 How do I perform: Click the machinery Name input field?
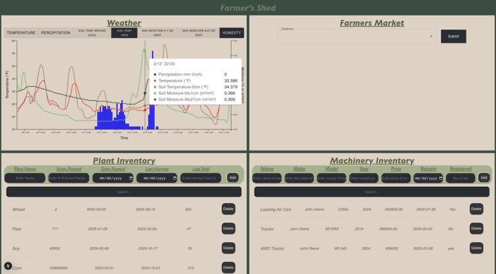coord(267,178)
